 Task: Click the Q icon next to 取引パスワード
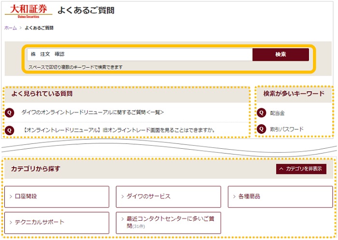point(261,129)
